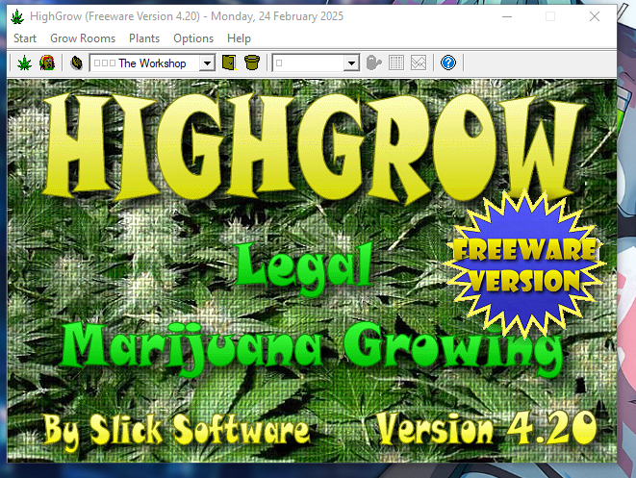Click the 'Version 4.20' splash text
The width and height of the screenshot is (636, 478).
[x=487, y=429]
